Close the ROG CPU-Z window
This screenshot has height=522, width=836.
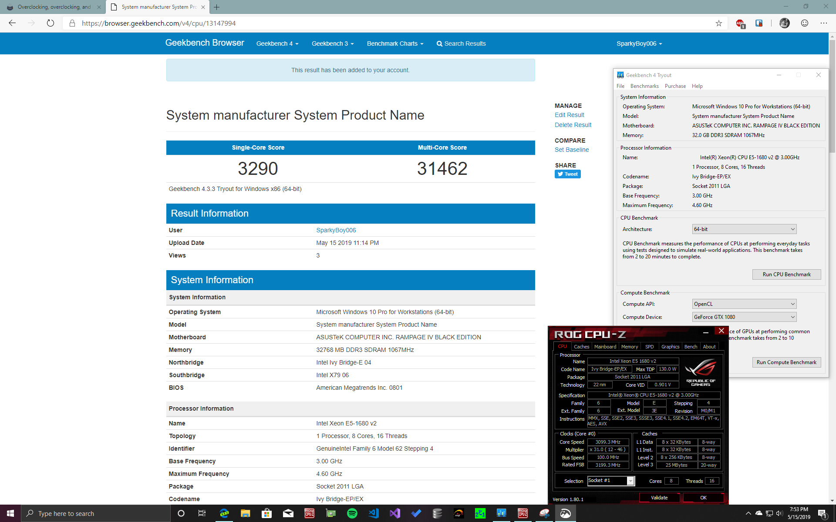click(x=721, y=331)
